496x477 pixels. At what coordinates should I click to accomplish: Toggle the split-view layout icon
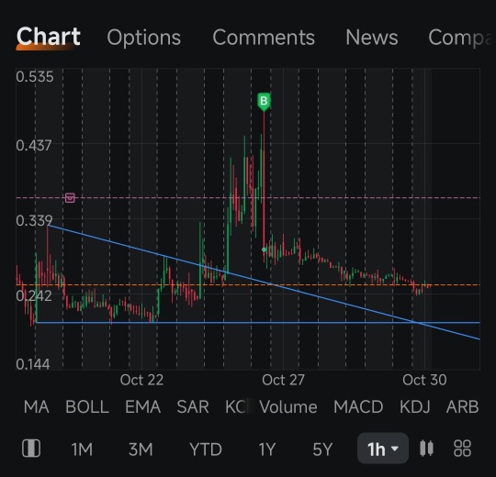tap(31, 449)
